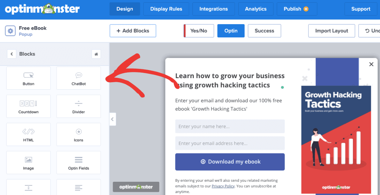The height and width of the screenshot is (195, 380).
Task: Click Import Layout button
Action: tap(332, 31)
